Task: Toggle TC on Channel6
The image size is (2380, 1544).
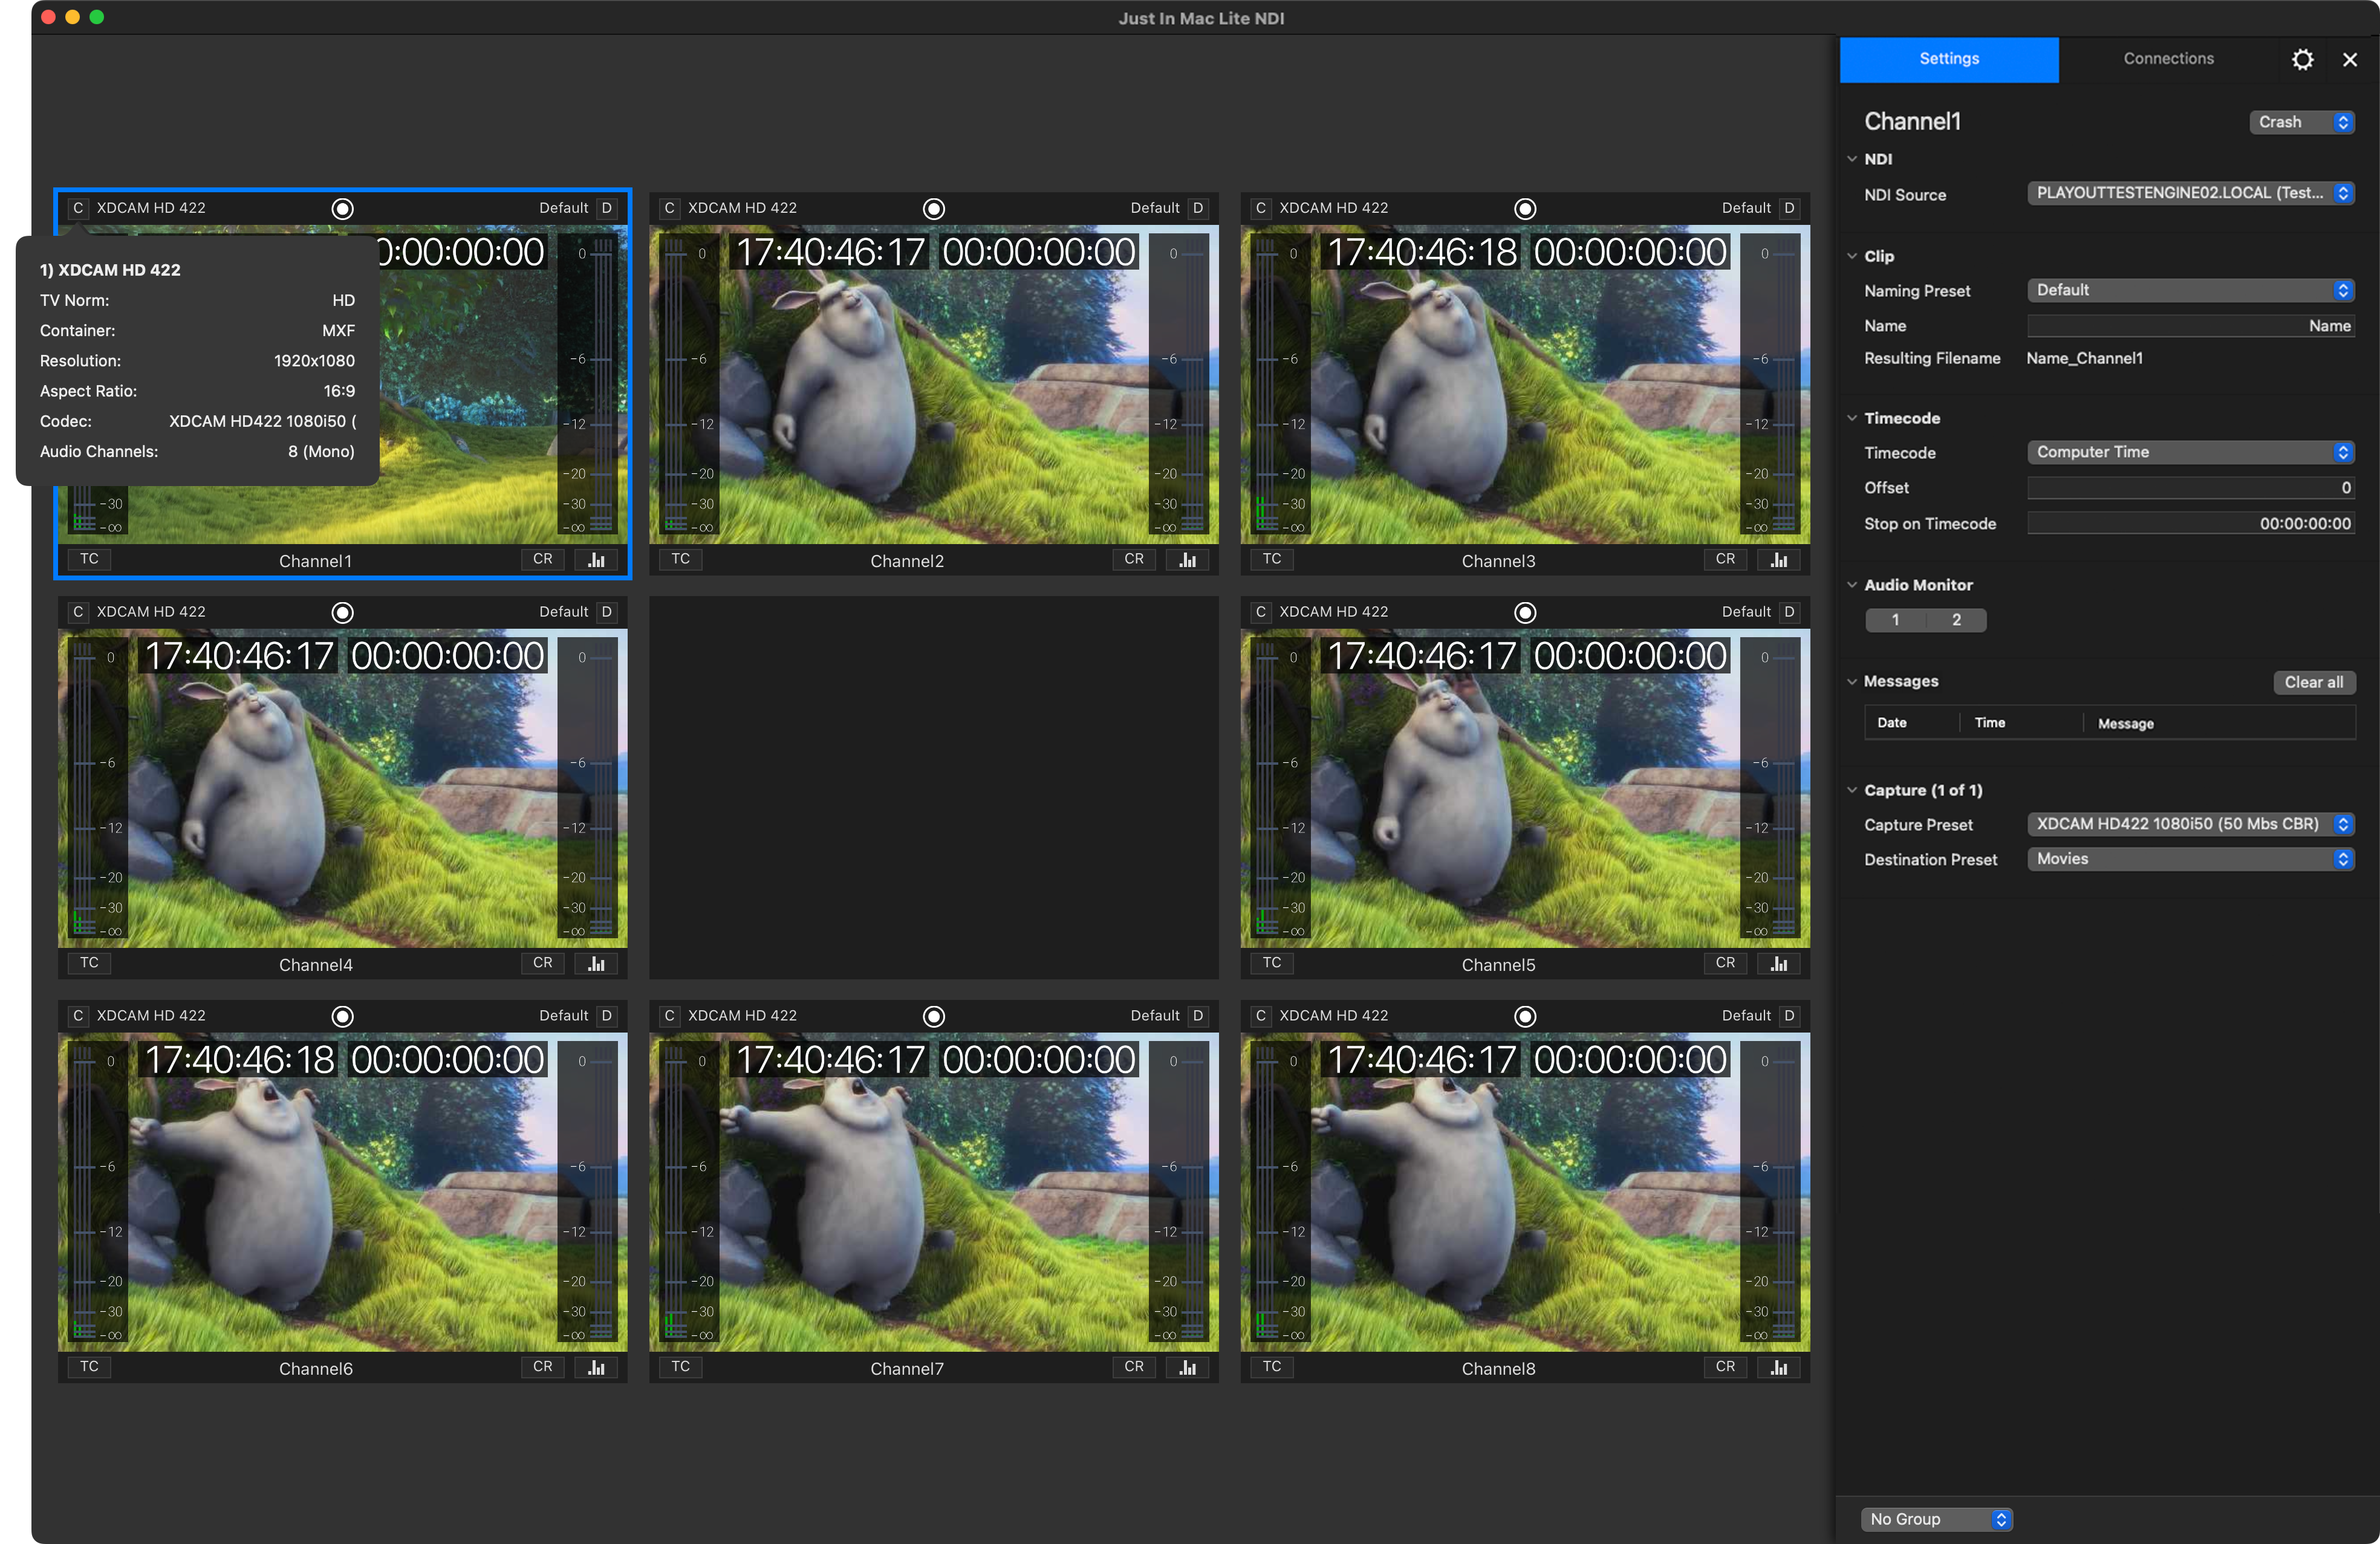Action: point(89,1367)
